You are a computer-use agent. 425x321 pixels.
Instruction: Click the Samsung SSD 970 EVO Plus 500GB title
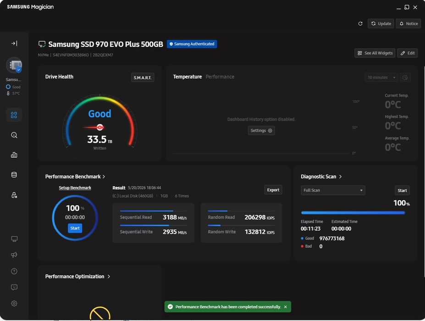(106, 44)
